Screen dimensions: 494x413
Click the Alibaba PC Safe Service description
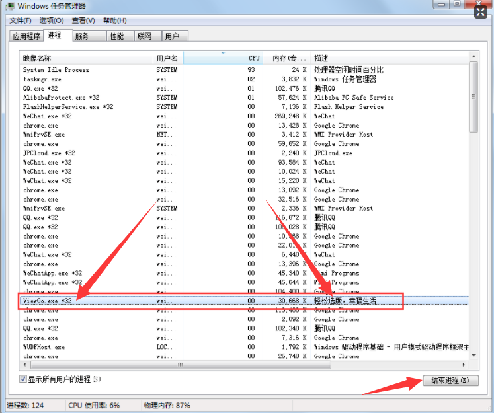354,98
